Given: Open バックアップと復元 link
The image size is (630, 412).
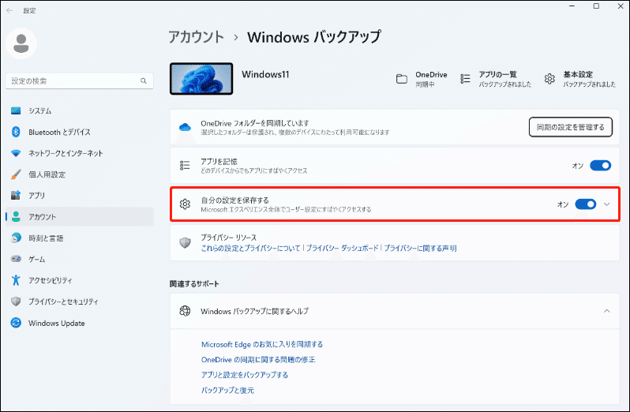Looking at the screenshot, I should [x=227, y=390].
